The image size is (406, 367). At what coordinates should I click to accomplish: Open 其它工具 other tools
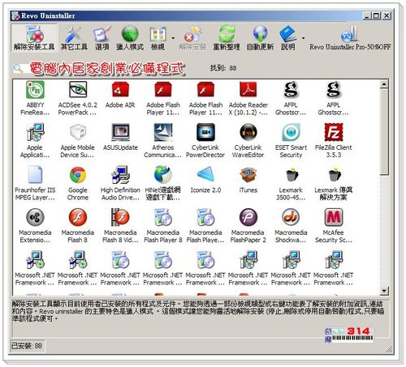click(x=74, y=38)
